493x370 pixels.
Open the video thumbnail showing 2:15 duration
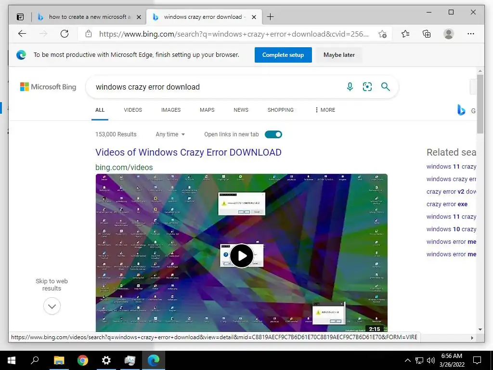pyautogui.click(x=242, y=252)
